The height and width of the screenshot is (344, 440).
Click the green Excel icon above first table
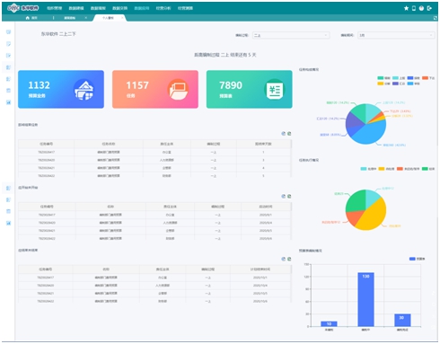tap(289, 134)
